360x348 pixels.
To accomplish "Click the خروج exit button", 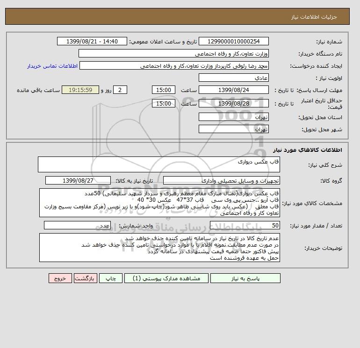I will 60,278.
